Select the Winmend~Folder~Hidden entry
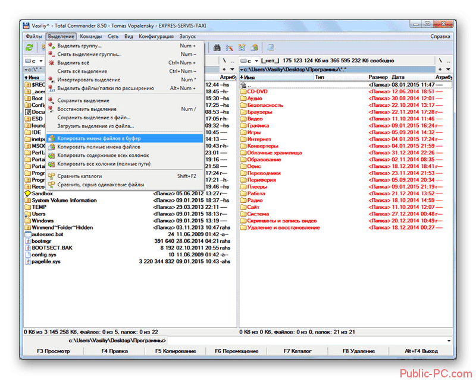This screenshot has height=381, width=476. [x=62, y=227]
